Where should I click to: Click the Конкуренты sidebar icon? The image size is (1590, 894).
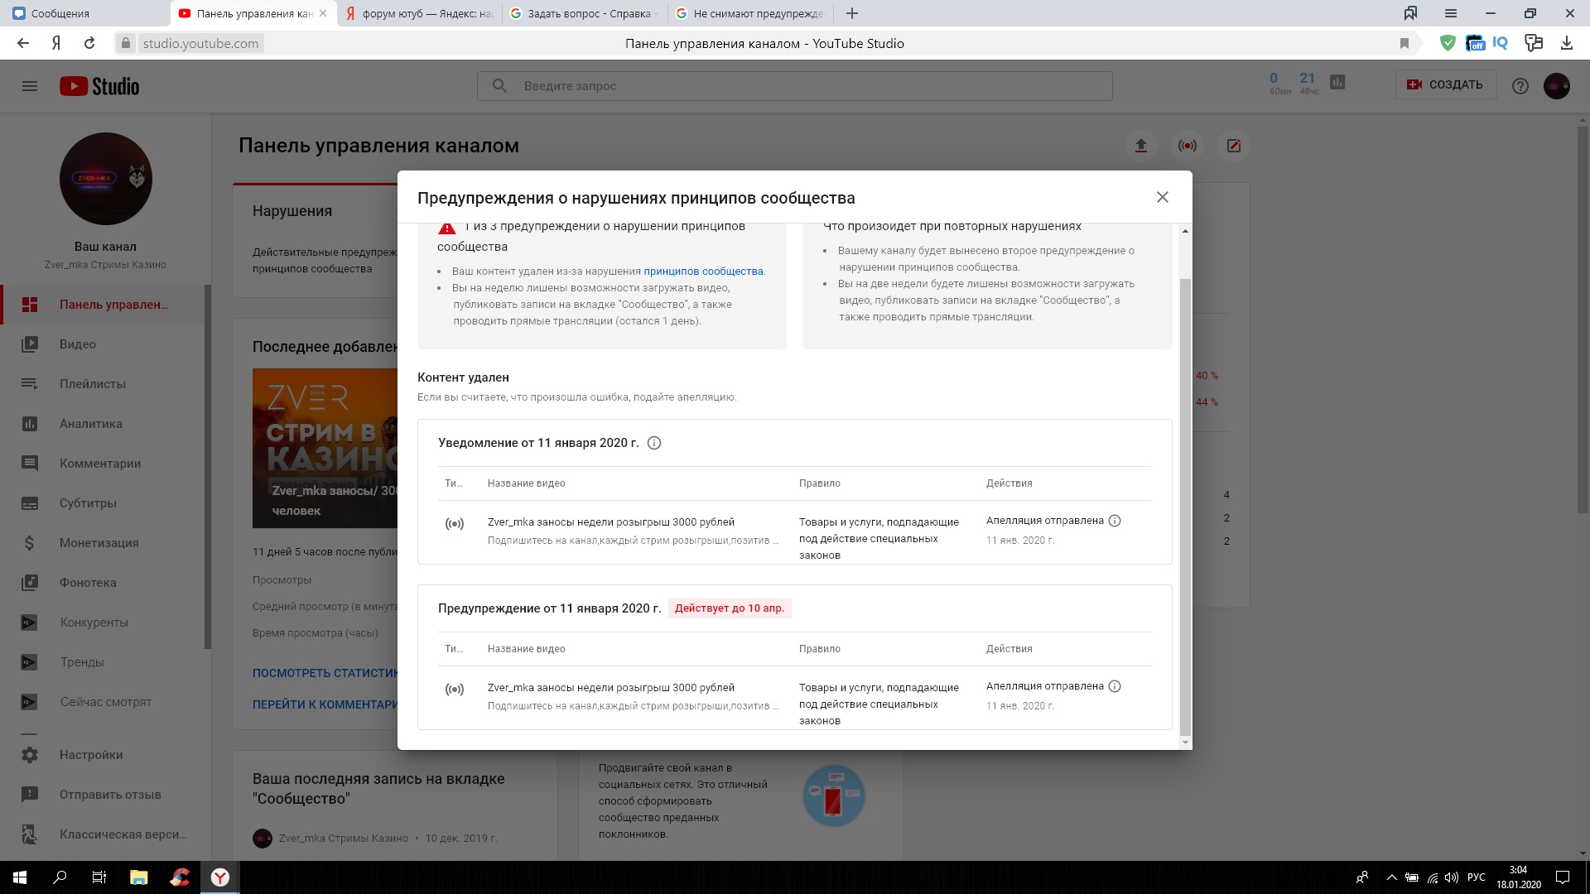click(30, 622)
